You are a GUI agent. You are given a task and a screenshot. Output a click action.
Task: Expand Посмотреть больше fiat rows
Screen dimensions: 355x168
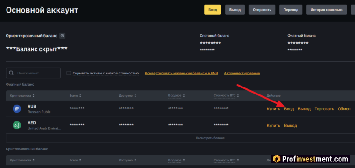[210, 138]
